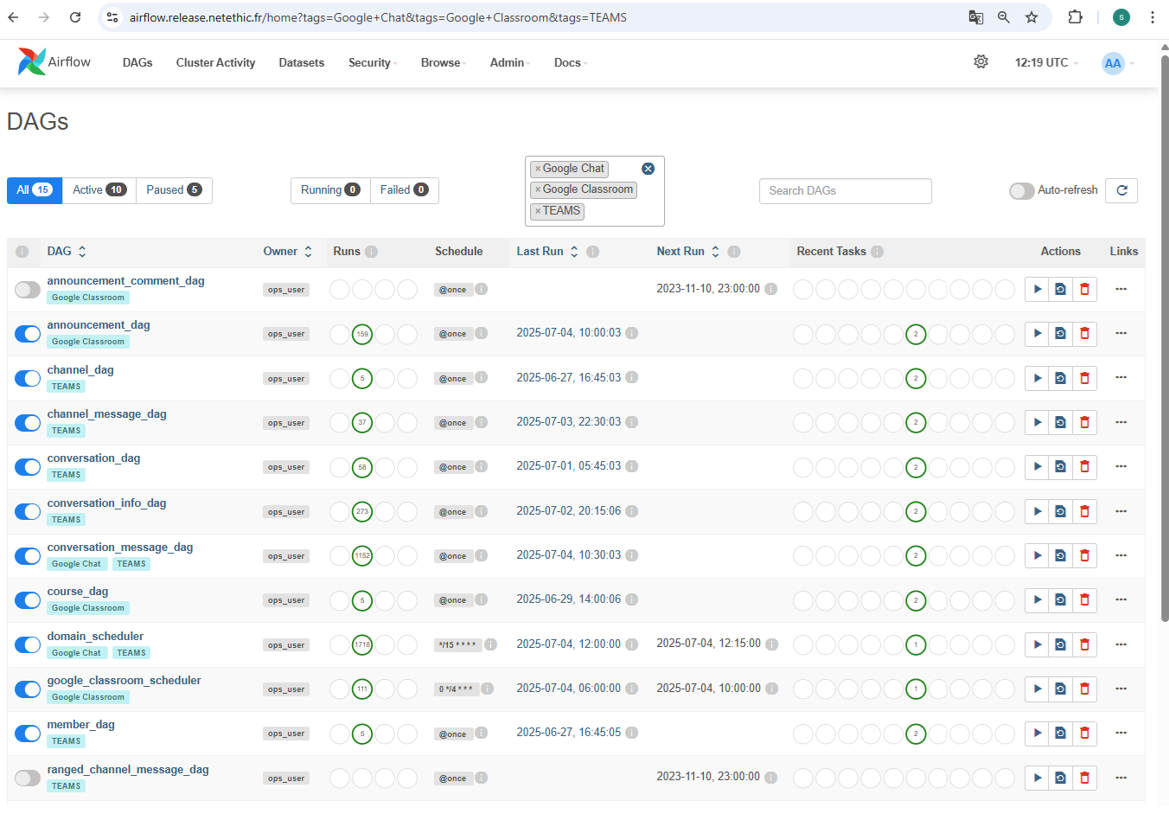Switch to the Paused DAGs filter
This screenshot has height=833, width=1169.
pos(173,190)
